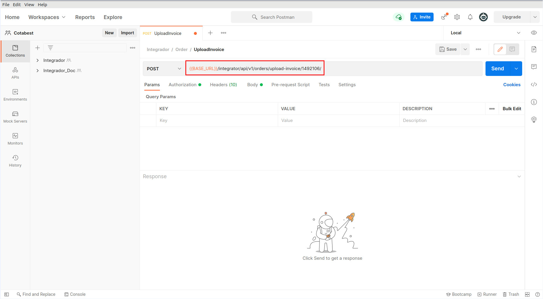Open the notifications bell
Viewport: 543px width, 299px height.
[470, 17]
